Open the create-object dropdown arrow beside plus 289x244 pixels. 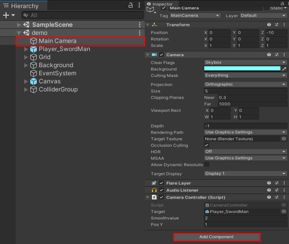(13, 15)
